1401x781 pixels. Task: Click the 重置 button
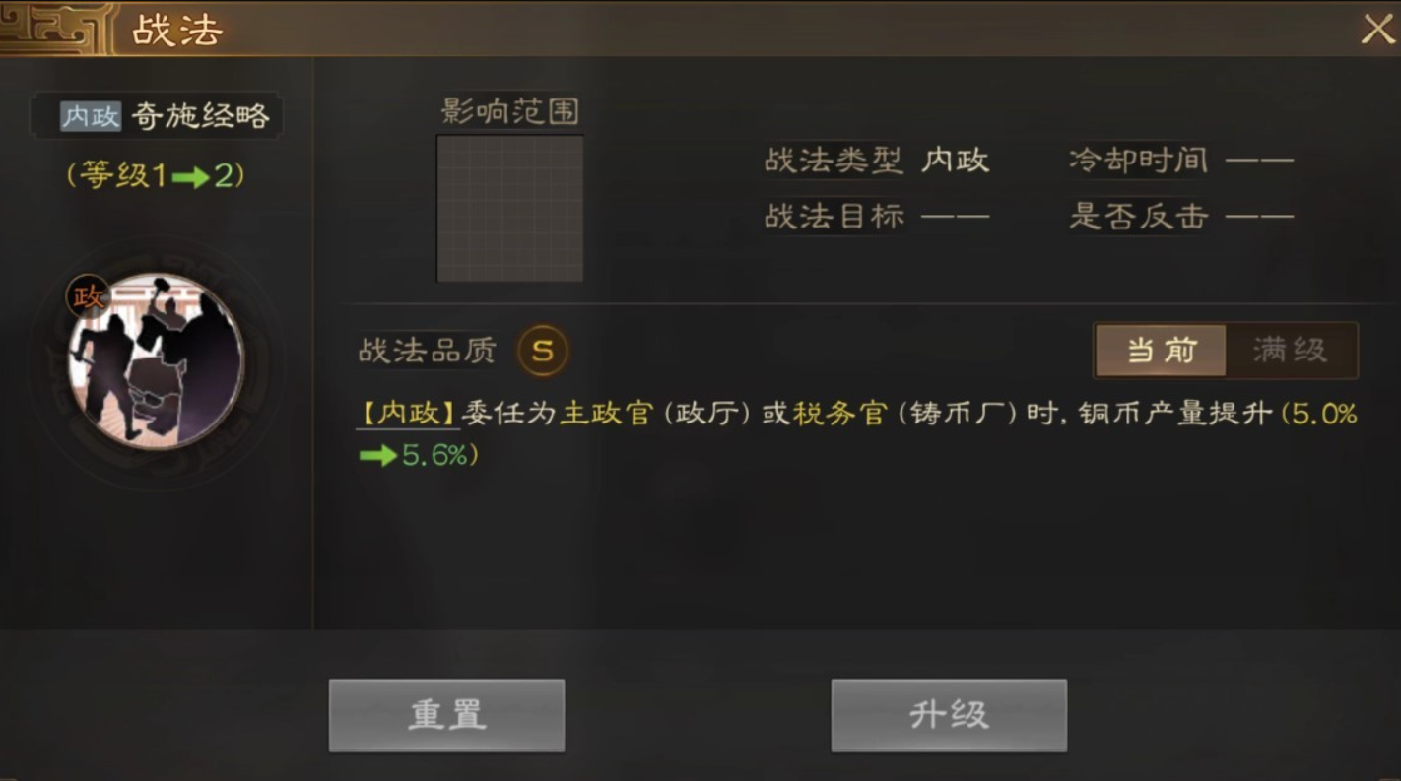[x=446, y=715]
